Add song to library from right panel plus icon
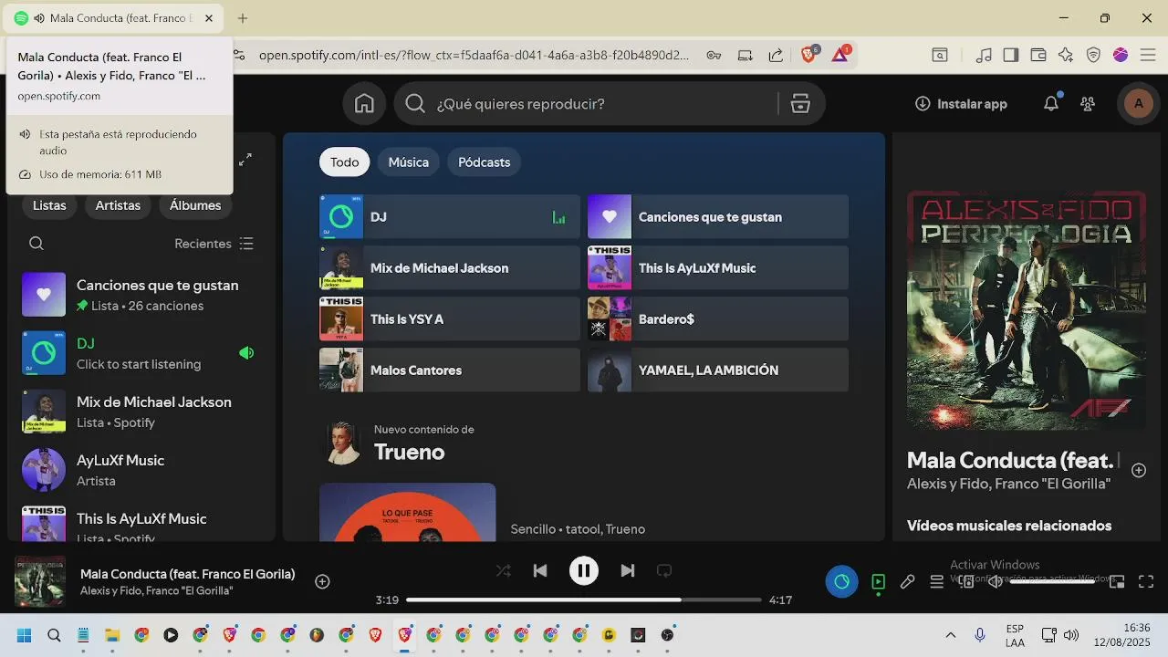 tap(1139, 470)
